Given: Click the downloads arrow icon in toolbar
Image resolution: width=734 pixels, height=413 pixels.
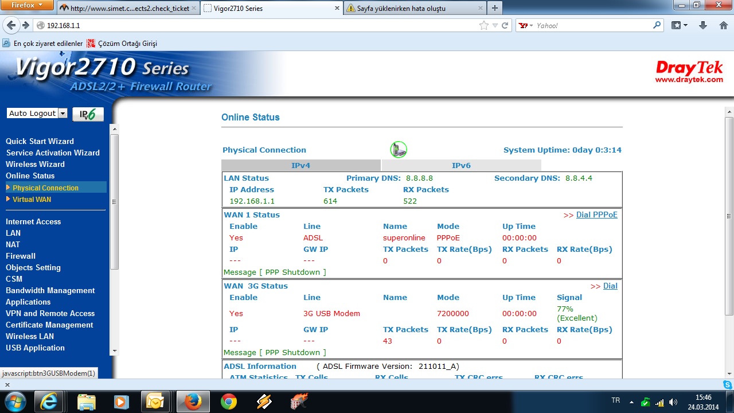Looking at the screenshot, I should (x=703, y=25).
